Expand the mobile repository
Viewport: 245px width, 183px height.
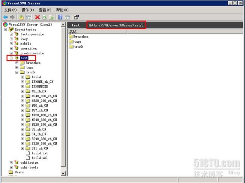pyautogui.click(x=11, y=43)
